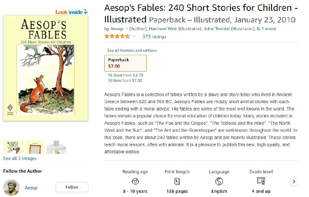309x197 pixels.
Task: View 16 Used offers from $2.79
Action: click(x=126, y=75)
